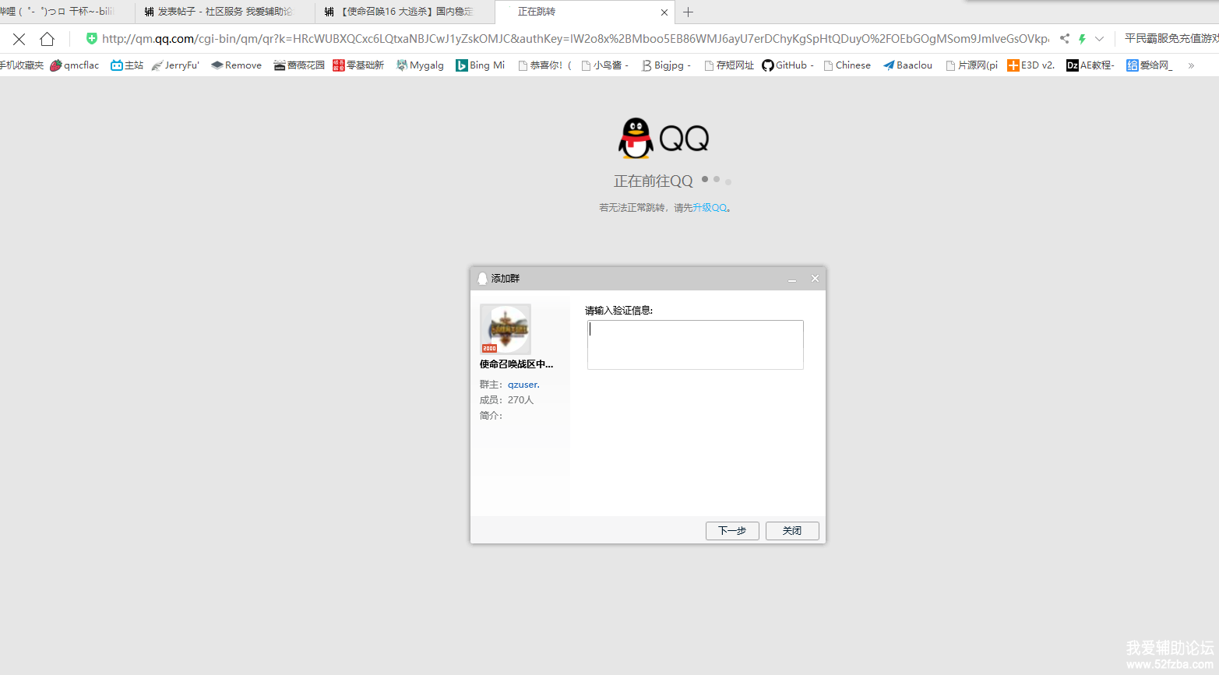The image size is (1219, 675).
Task: Open the 片源网 bookmark
Action: 972,65
